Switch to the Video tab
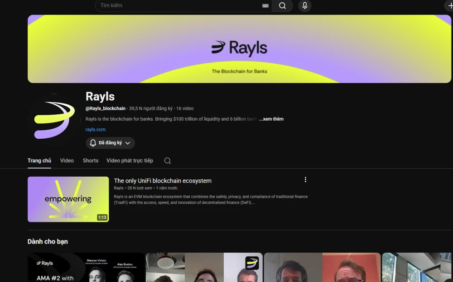The image size is (453, 282). 67,160
